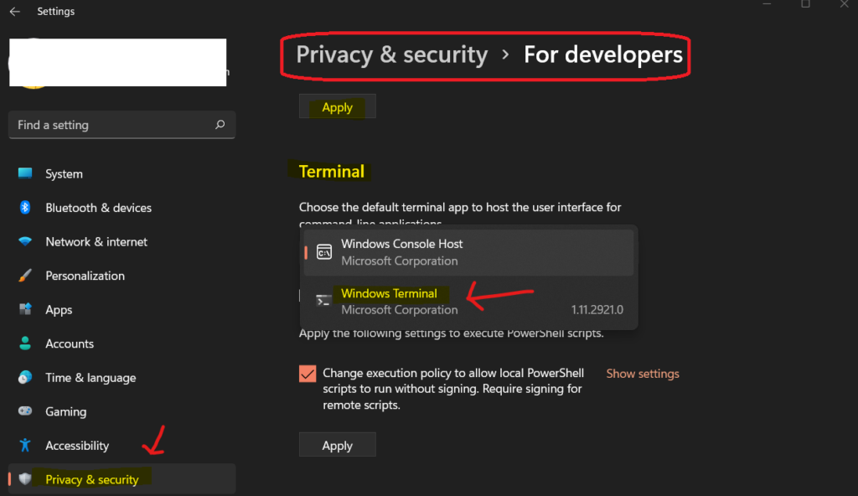The image size is (858, 496).
Task: Click the Accounts person icon
Action: coord(25,344)
